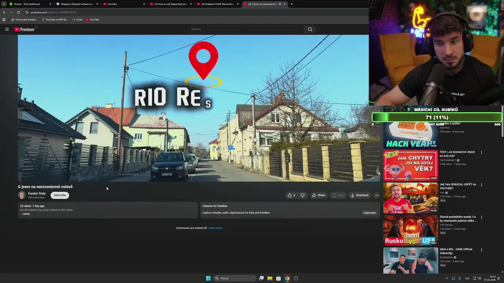Click the microphone tray icon

point(460,278)
